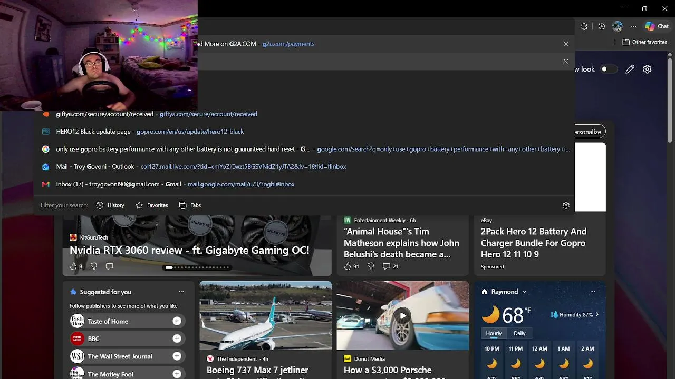Expand Humidity 87% weather details

575,315
